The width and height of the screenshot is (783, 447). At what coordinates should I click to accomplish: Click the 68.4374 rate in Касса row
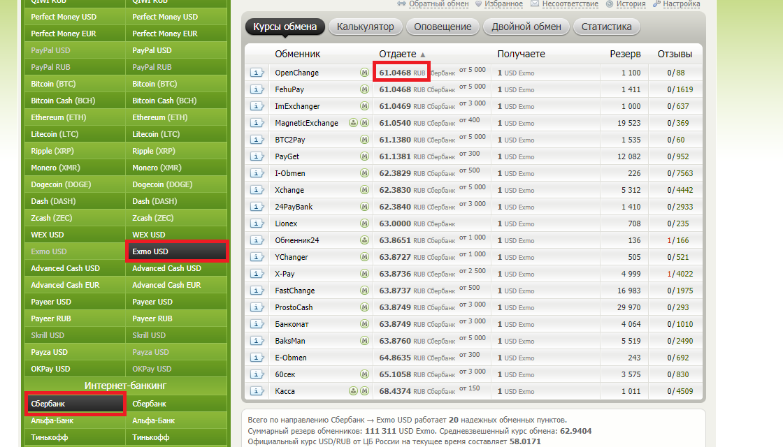(395, 391)
